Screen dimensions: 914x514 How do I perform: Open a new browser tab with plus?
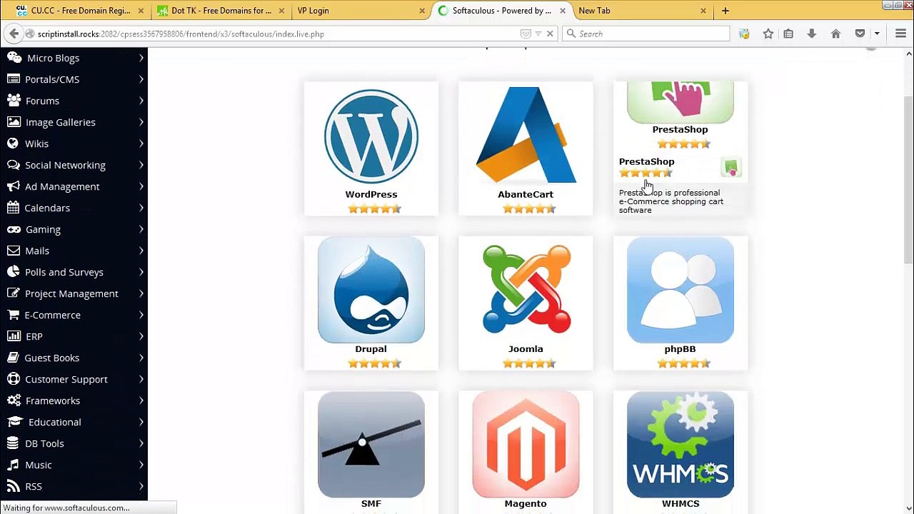click(725, 11)
